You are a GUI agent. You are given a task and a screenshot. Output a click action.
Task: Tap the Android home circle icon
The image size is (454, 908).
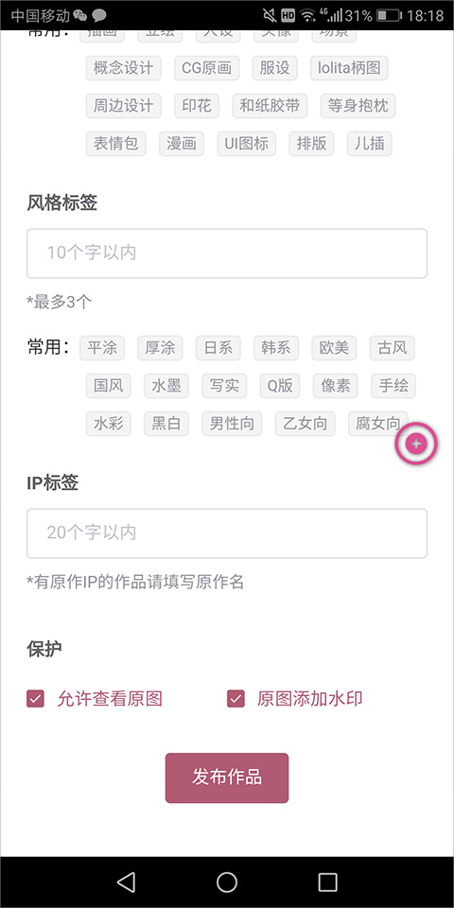(x=227, y=882)
